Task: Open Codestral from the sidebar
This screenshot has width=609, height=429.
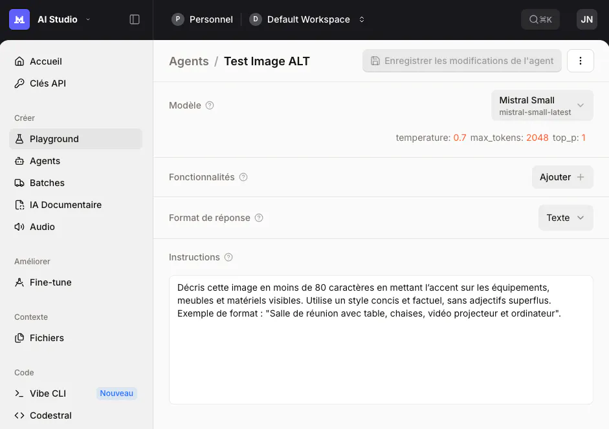Action: pyautogui.click(x=50, y=415)
